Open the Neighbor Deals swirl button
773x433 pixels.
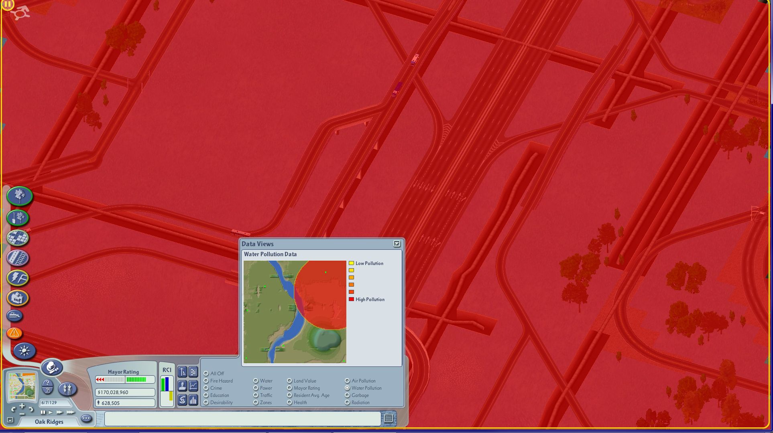(182, 400)
